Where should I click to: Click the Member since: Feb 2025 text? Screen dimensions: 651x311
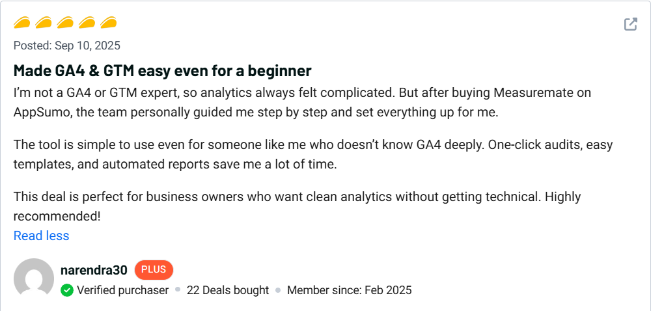pyautogui.click(x=349, y=290)
